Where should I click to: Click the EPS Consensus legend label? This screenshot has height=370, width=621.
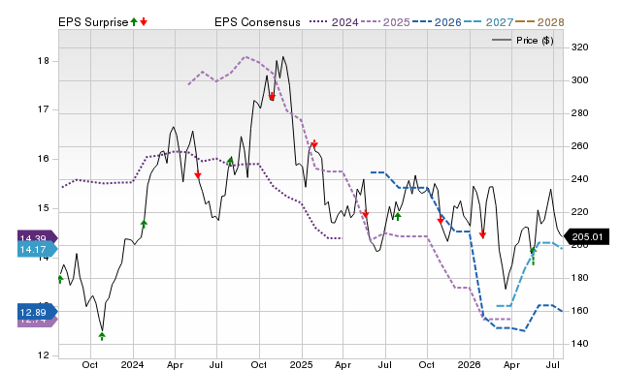pyautogui.click(x=257, y=22)
